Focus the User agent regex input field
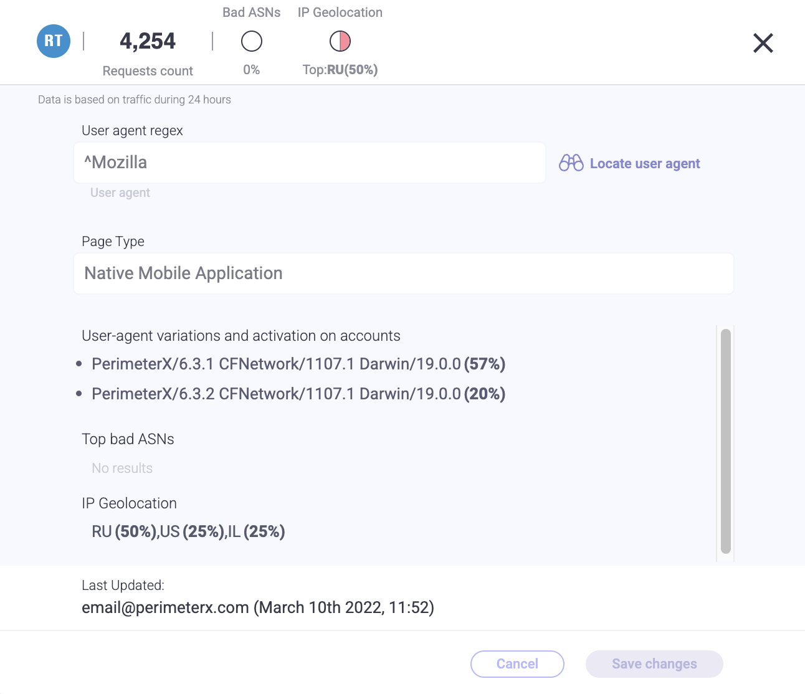The image size is (805, 694). (x=310, y=163)
